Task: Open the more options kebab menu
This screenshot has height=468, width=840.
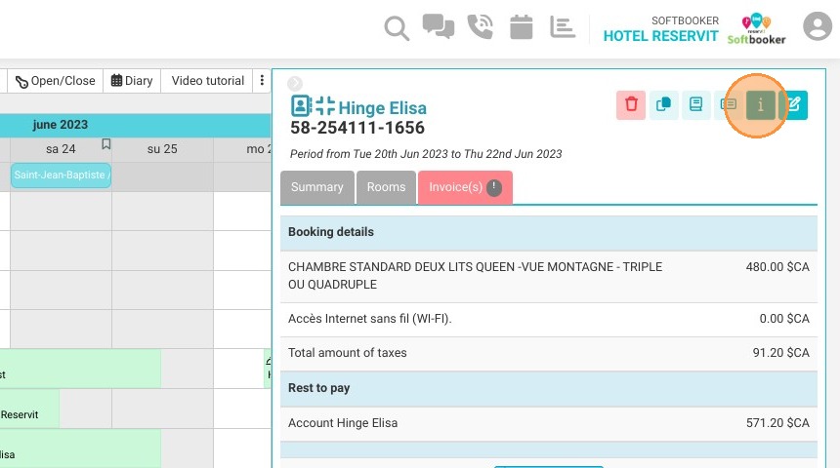Action: [x=262, y=80]
